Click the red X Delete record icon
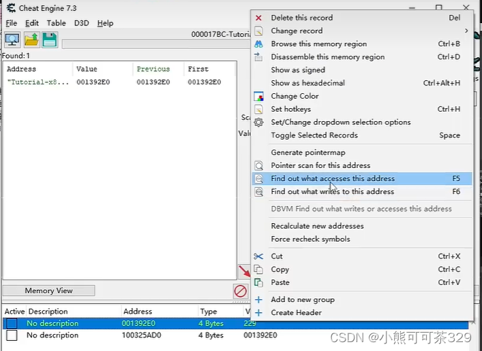The width and height of the screenshot is (482, 351). tap(258, 18)
